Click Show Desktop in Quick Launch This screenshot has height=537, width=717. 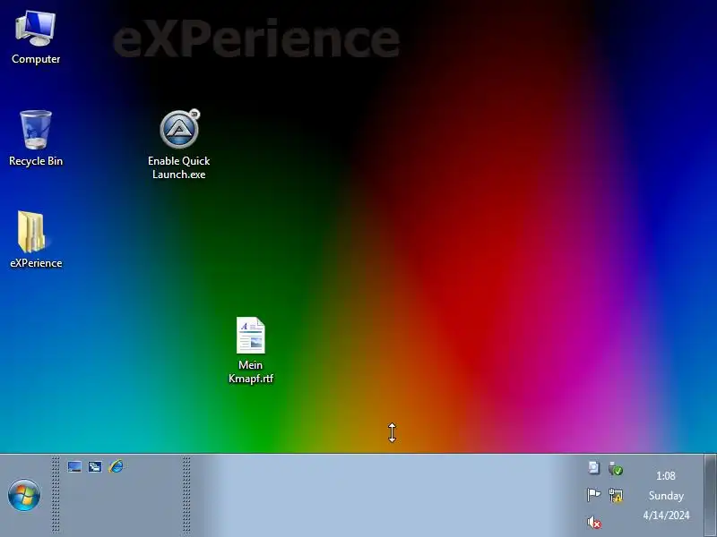tap(74, 466)
